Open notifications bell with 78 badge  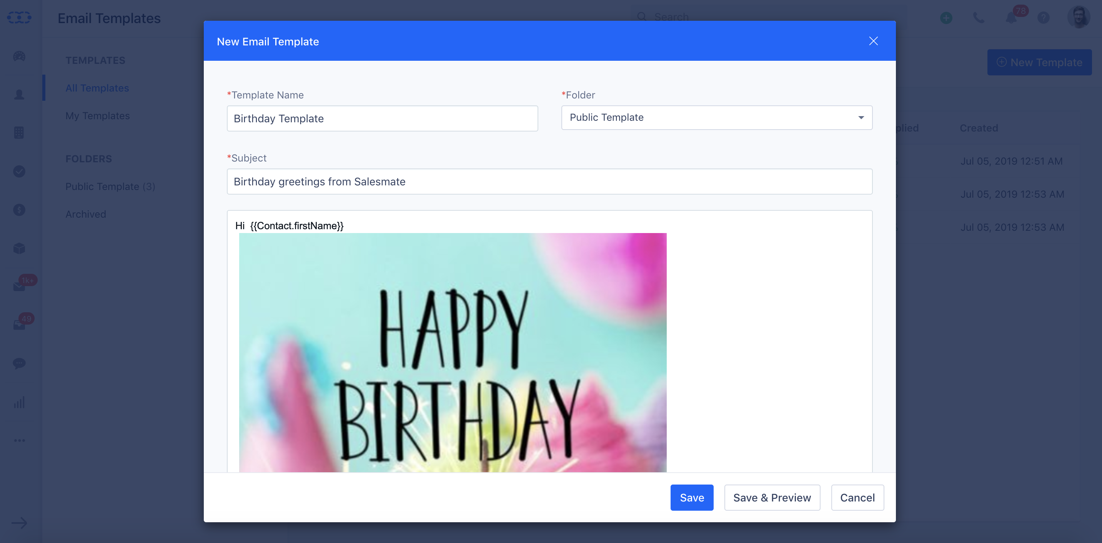(x=1011, y=18)
